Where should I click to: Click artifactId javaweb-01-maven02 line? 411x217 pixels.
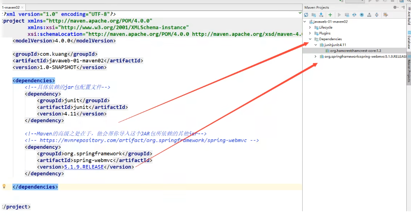[x=78, y=61]
